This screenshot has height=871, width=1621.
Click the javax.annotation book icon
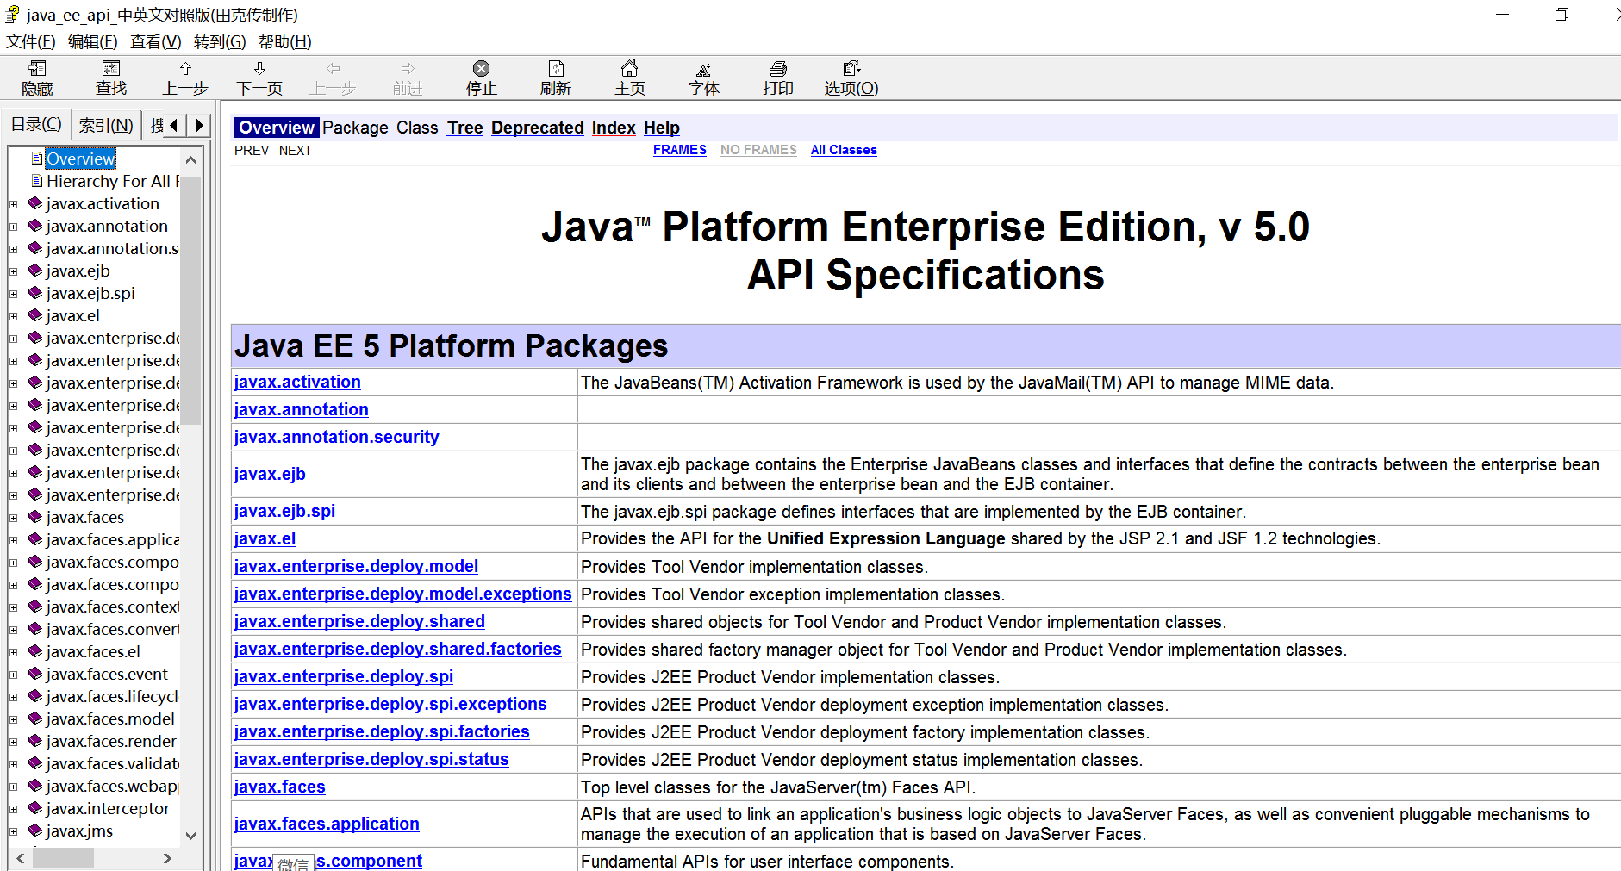coord(35,226)
